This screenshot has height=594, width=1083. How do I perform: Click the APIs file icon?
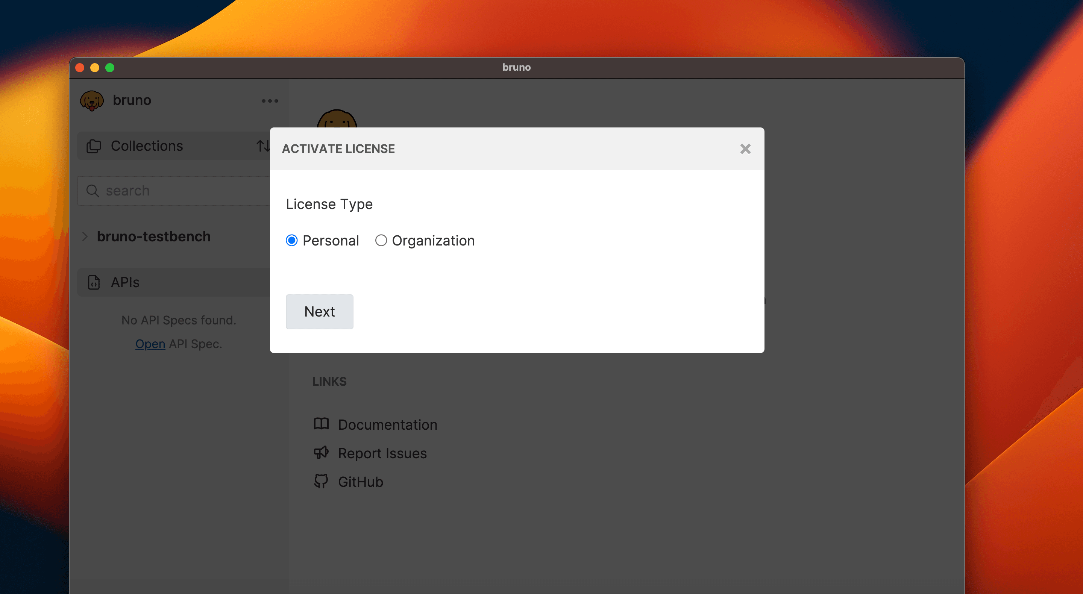pyautogui.click(x=94, y=282)
